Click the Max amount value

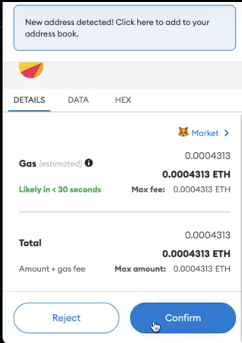point(202,269)
